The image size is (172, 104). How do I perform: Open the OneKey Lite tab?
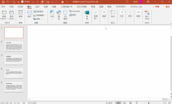coord(136,7)
